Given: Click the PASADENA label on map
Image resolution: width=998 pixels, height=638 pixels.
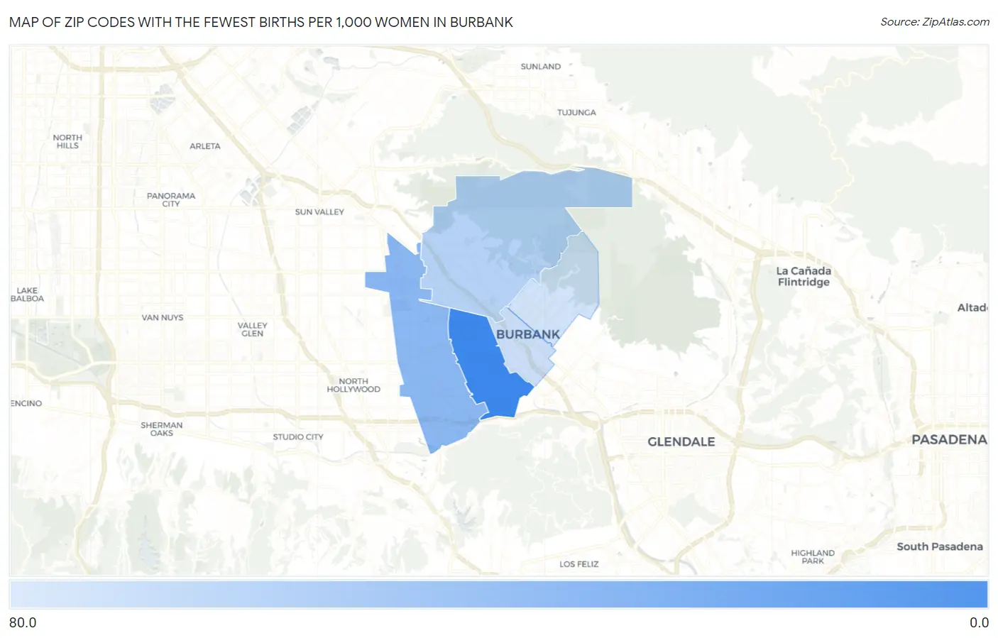Looking at the screenshot, I should [x=949, y=439].
